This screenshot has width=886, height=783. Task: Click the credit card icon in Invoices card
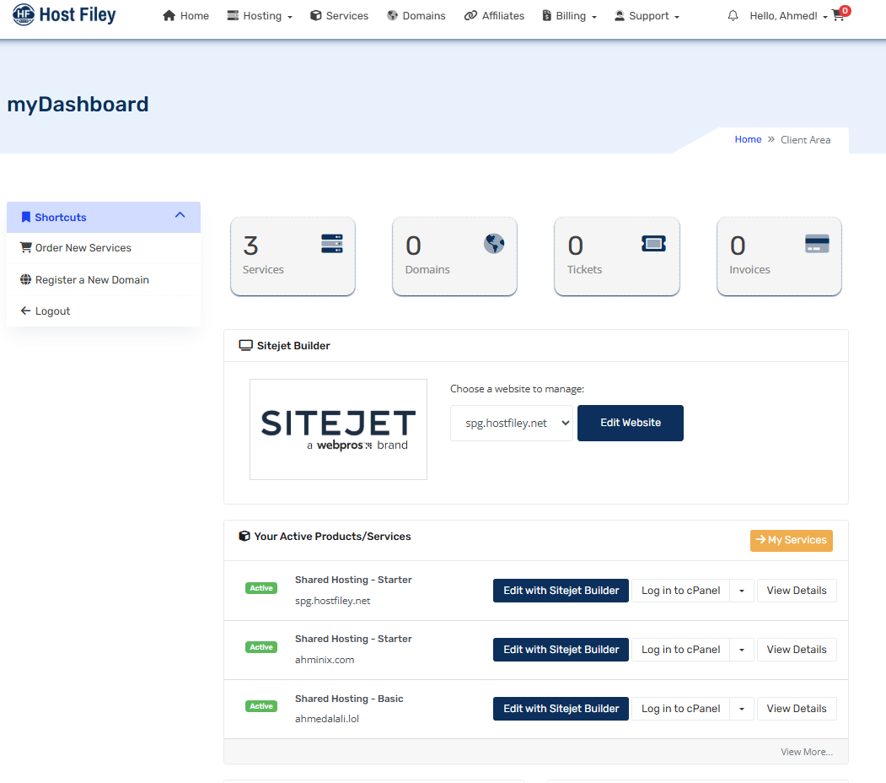pos(817,244)
